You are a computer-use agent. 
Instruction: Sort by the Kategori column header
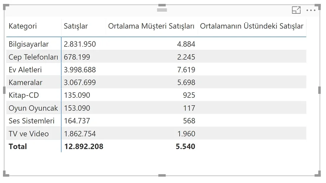[x=23, y=26]
